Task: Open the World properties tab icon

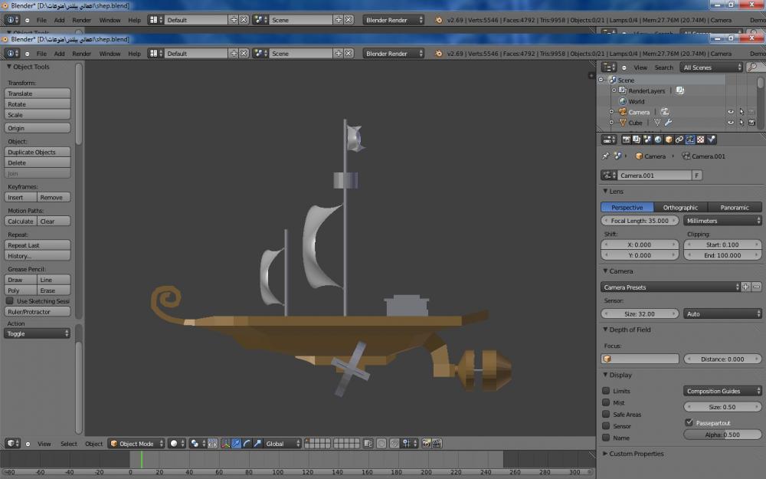Action: pos(657,139)
